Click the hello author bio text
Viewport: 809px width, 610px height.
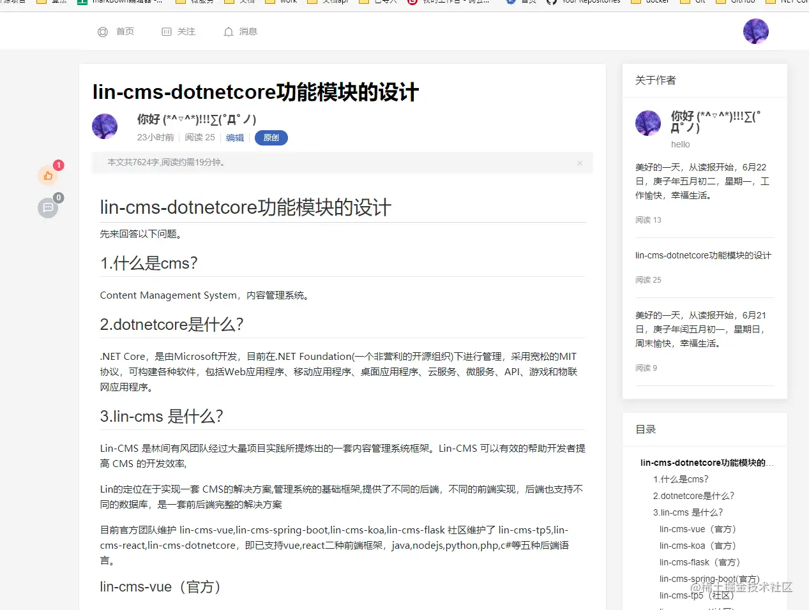click(x=681, y=145)
